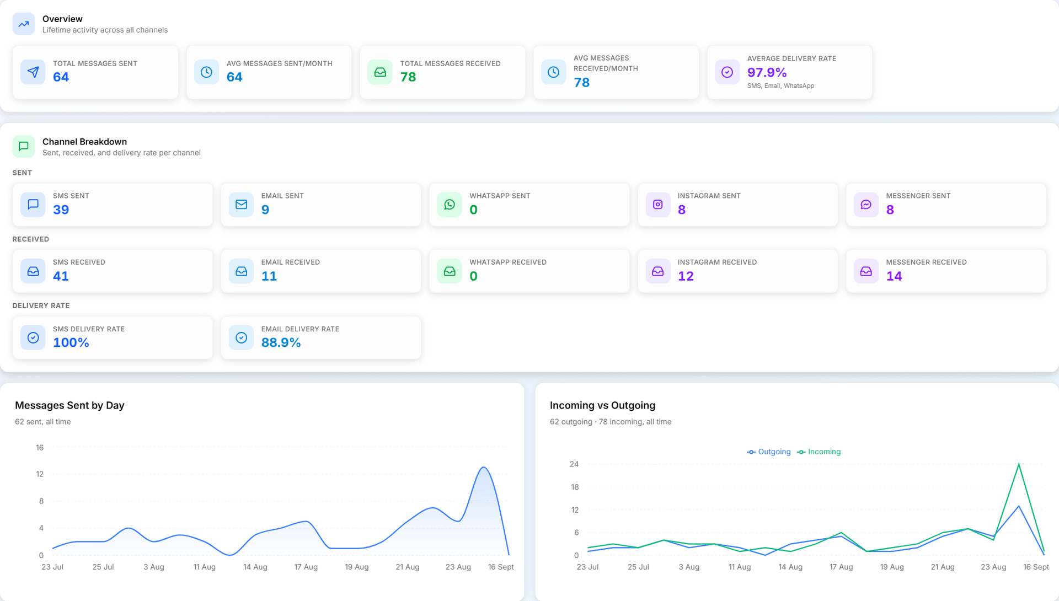Click the '62 outgoing · 78 incoming' subtitle

click(x=611, y=422)
